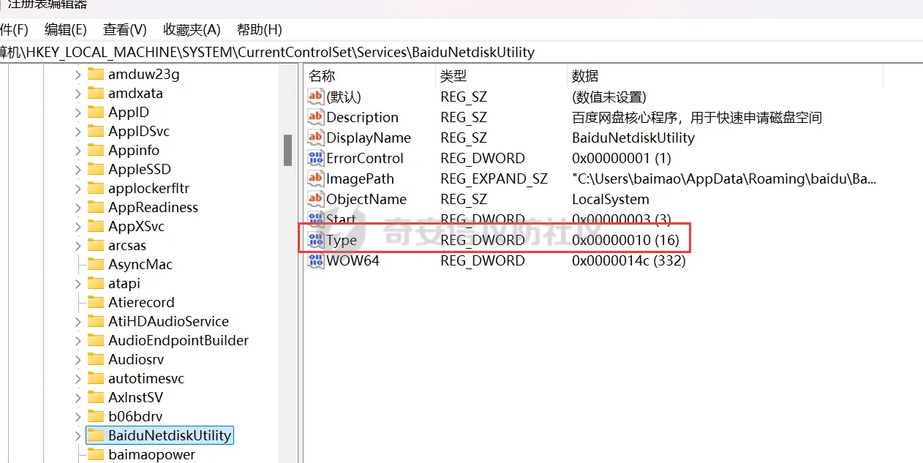Expand the Appinfo key chevron

point(78,150)
